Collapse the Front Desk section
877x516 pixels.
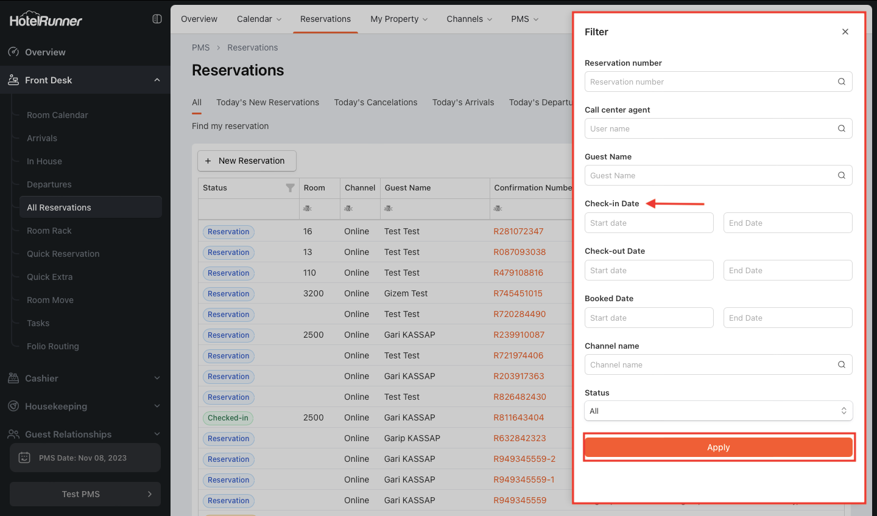(157, 80)
